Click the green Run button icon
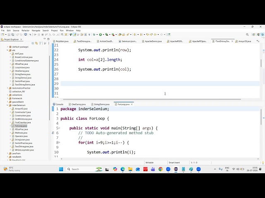The width and height of the screenshot is (265, 198). (100, 35)
